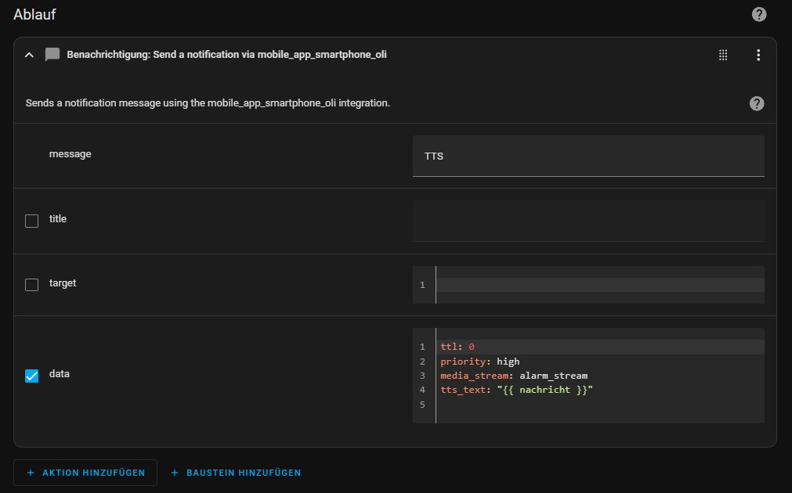The width and height of the screenshot is (792, 493).
Task: Click the Baustein hinzufügen button
Action: tap(236, 473)
